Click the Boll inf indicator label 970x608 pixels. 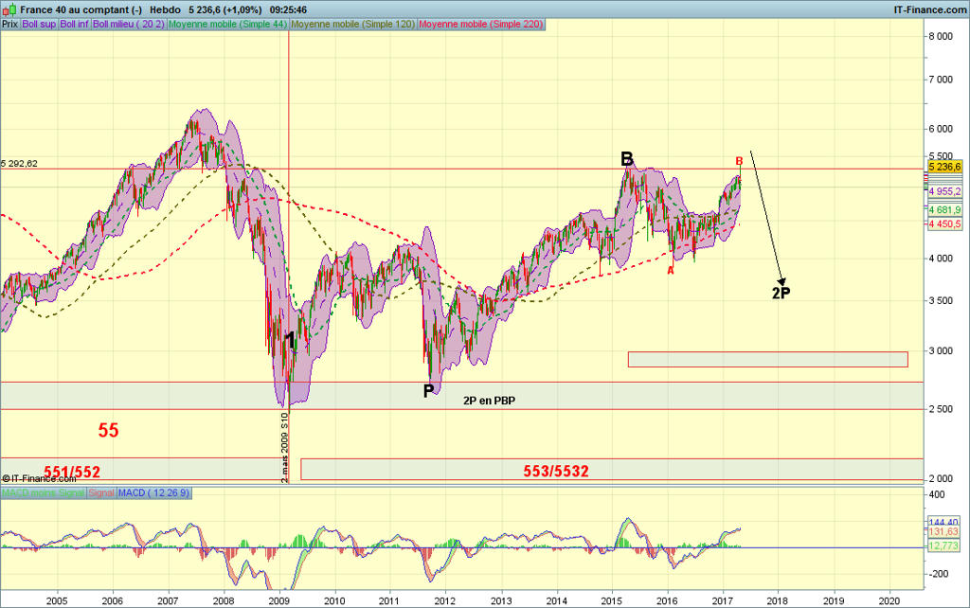coord(75,24)
